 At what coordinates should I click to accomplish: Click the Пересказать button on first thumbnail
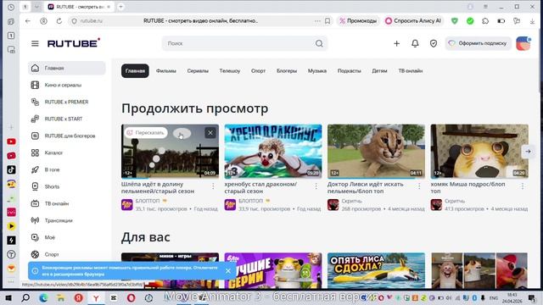point(146,133)
